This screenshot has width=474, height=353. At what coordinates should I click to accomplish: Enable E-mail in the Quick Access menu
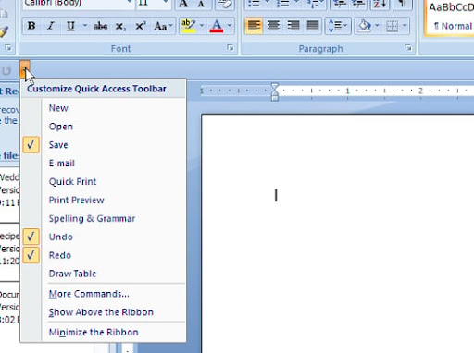tap(104, 164)
